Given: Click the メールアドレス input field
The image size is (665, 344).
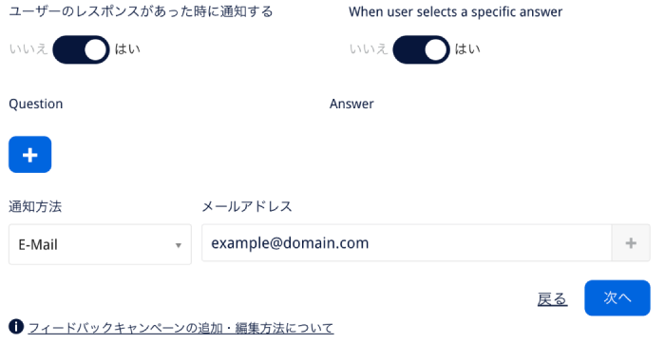Looking at the screenshot, I should pyautogui.click(x=407, y=243).
